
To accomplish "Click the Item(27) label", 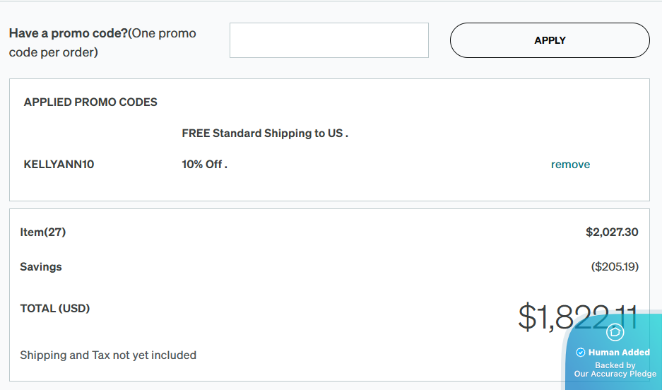I will point(43,232).
